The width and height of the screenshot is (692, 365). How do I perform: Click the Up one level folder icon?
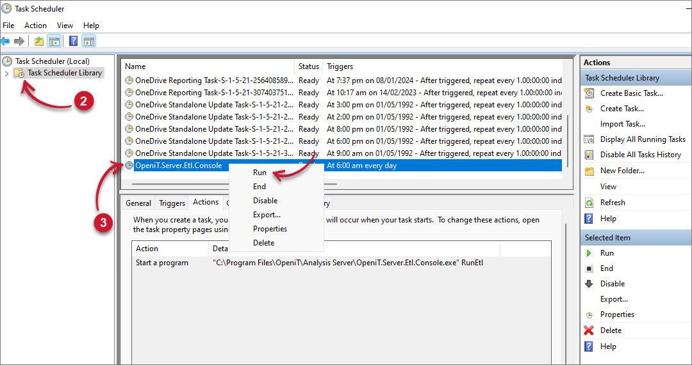point(39,42)
